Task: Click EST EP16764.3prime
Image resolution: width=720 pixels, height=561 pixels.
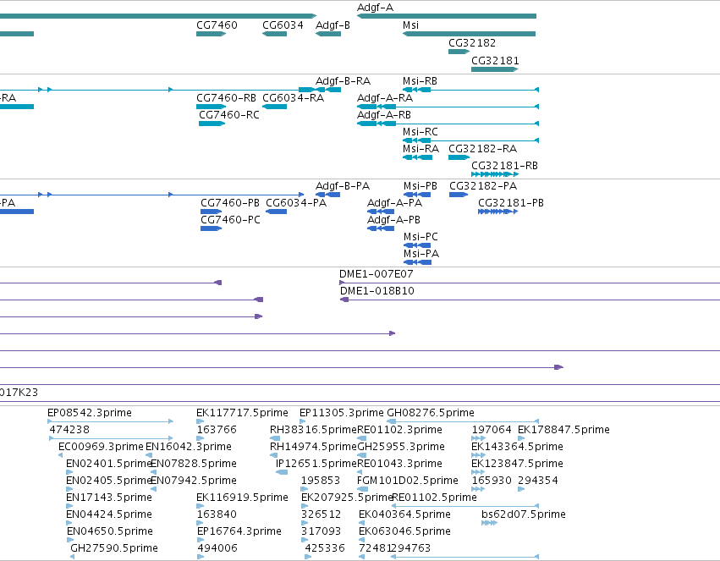Action: pos(239,531)
